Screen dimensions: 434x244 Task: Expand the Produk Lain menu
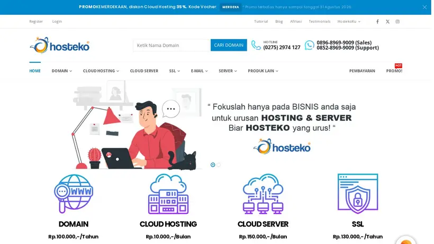(263, 71)
